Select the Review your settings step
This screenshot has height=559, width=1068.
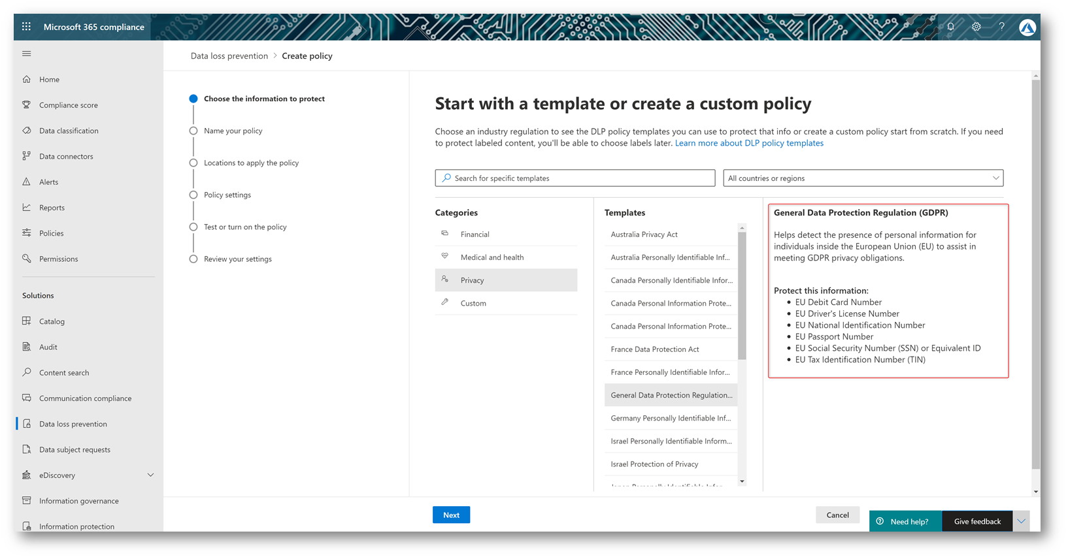237,259
